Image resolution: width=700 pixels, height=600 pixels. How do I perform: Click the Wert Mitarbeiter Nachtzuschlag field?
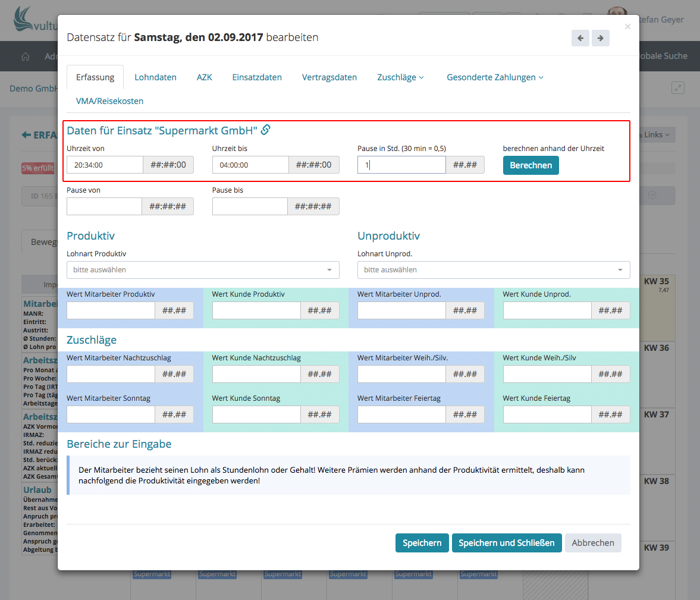[x=111, y=374]
